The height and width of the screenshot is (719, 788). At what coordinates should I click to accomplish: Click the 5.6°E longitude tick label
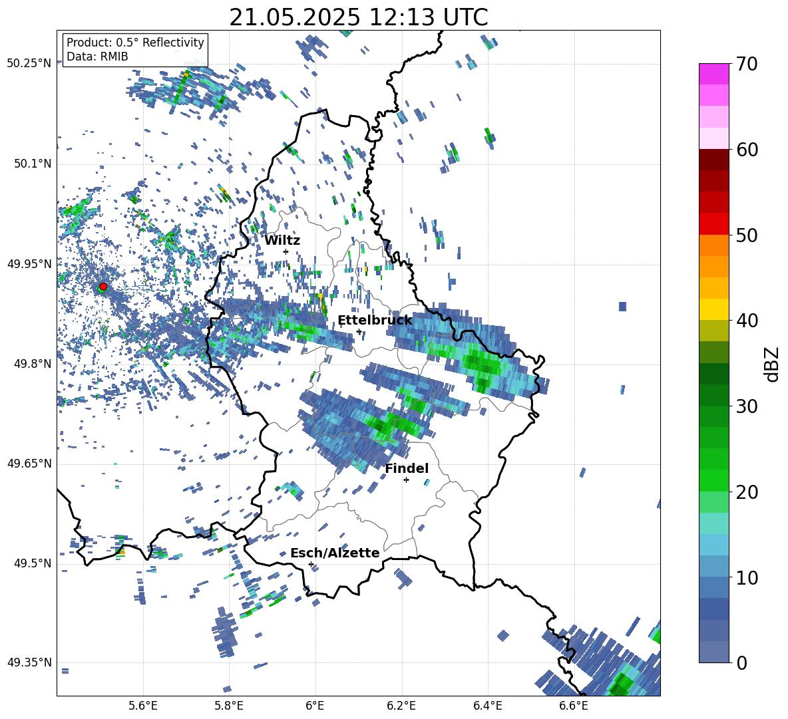pos(143,706)
